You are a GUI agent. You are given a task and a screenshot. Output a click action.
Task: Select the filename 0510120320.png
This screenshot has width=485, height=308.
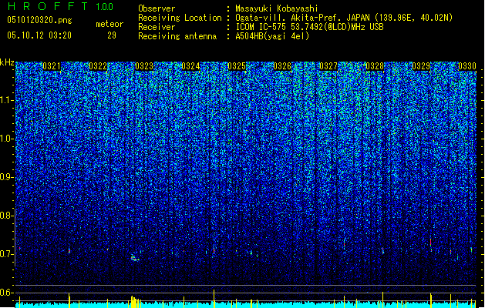click(39, 20)
